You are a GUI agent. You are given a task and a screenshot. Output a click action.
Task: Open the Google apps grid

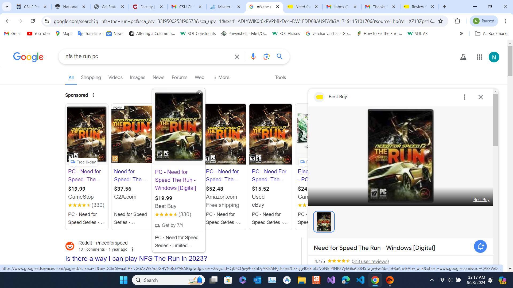point(479,57)
